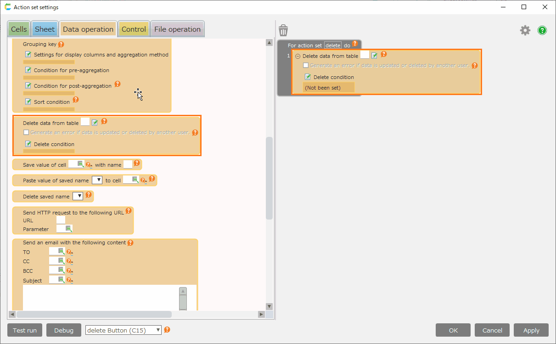Click the URL input field

tap(61, 220)
